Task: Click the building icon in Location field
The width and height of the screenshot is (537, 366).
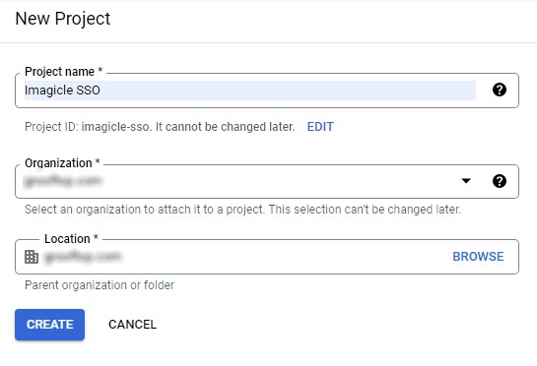Action: click(32, 257)
